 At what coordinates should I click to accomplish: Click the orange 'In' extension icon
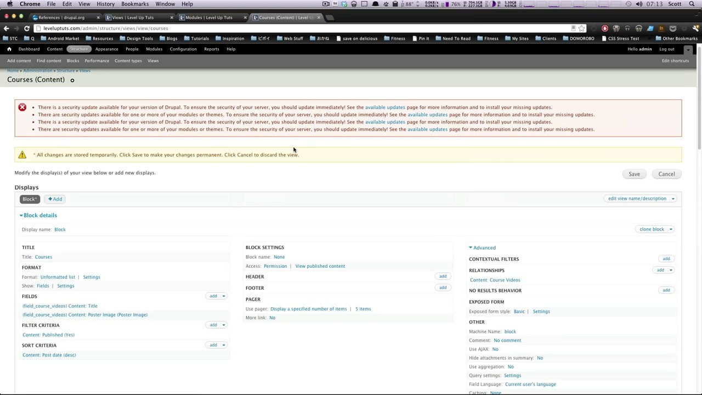coord(661,28)
